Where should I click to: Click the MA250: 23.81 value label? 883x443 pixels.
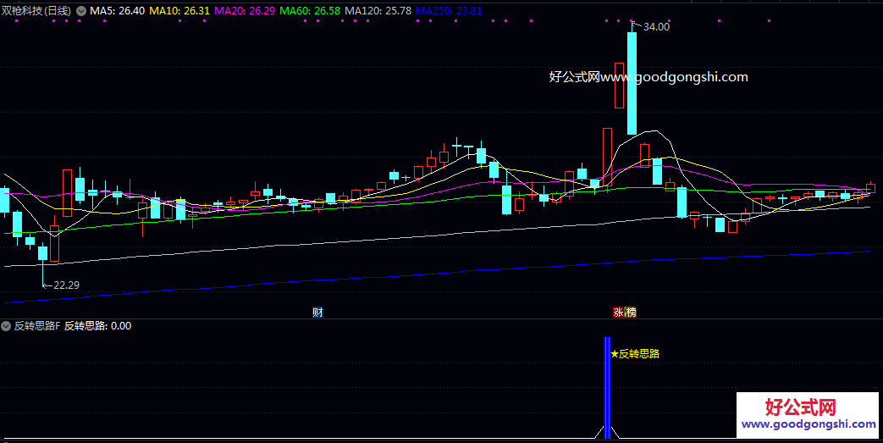click(x=449, y=11)
